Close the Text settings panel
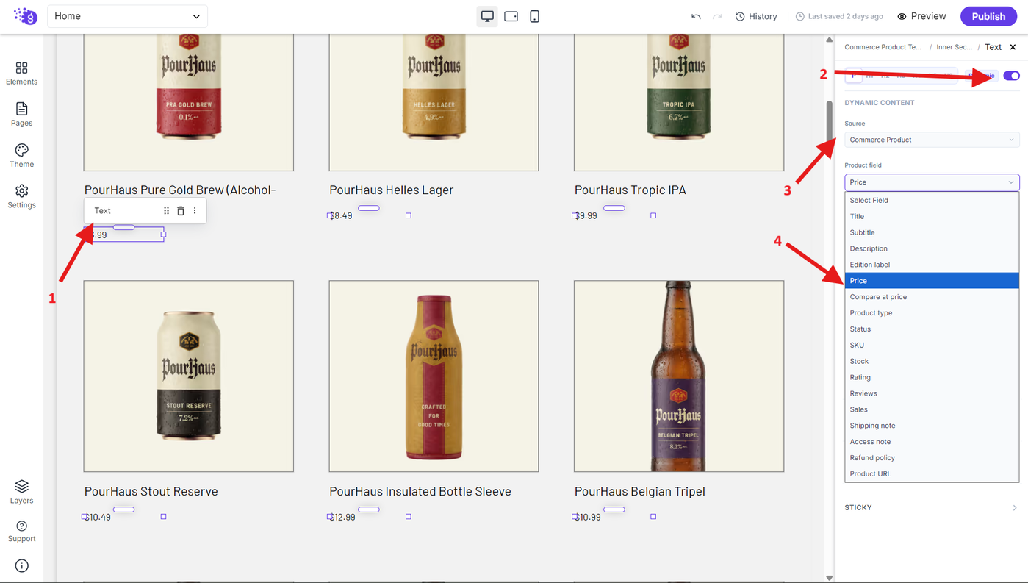Image resolution: width=1028 pixels, height=583 pixels. click(x=1013, y=47)
